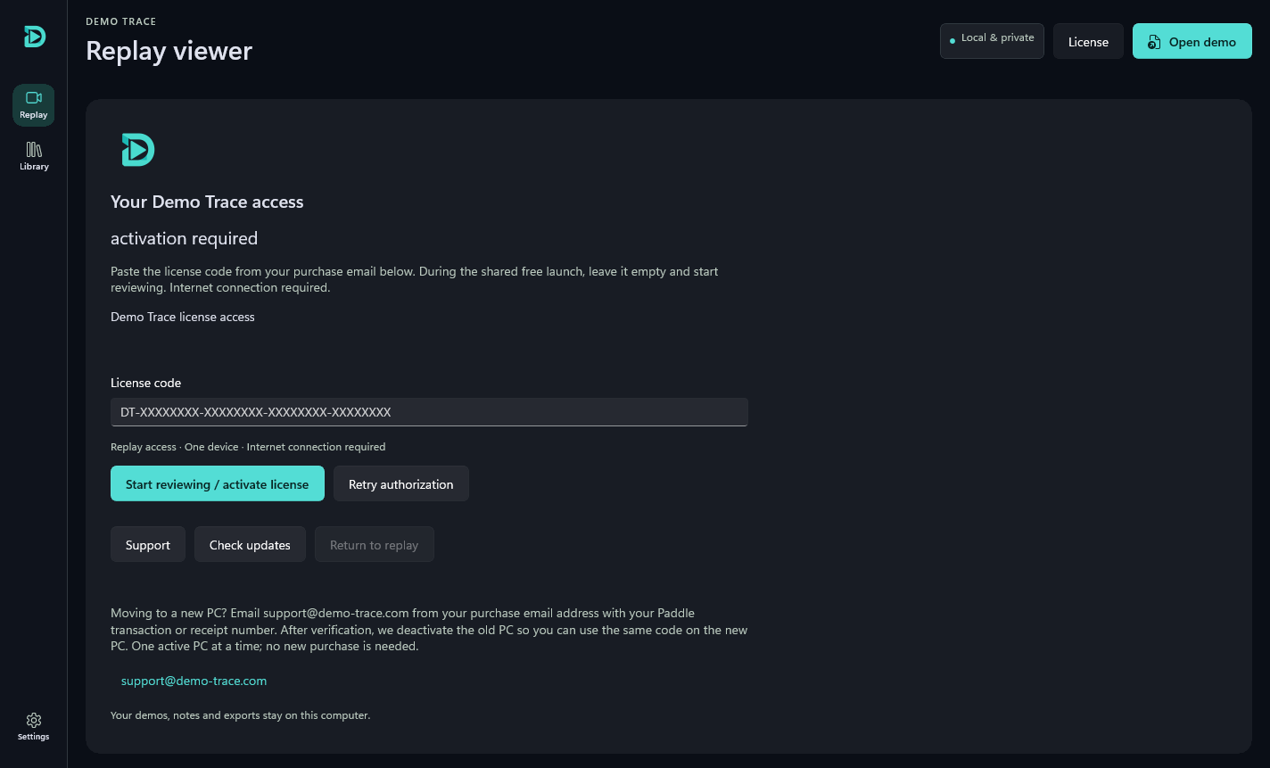Click the 'activation required' status text
The width and height of the screenshot is (1270, 768).
pyautogui.click(x=185, y=238)
